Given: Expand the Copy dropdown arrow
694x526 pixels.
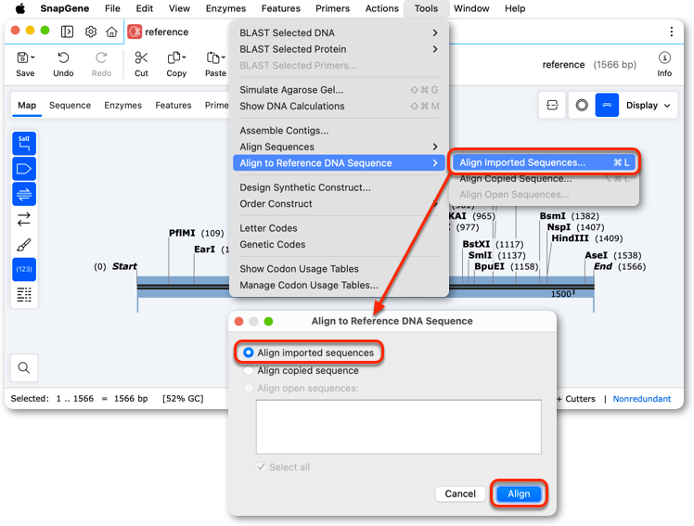Looking at the screenshot, I should pyautogui.click(x=184, y=58).
